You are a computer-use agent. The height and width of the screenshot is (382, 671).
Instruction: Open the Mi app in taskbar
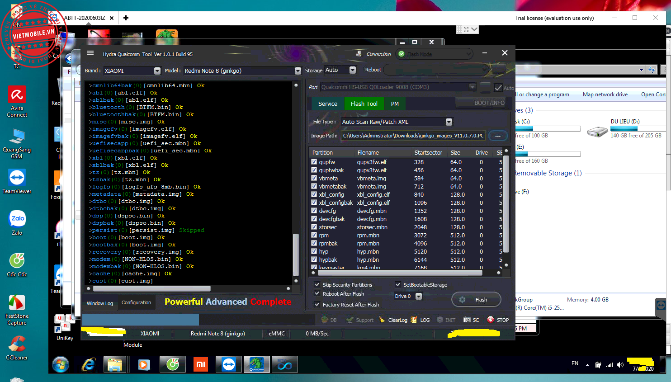[200, 364]
